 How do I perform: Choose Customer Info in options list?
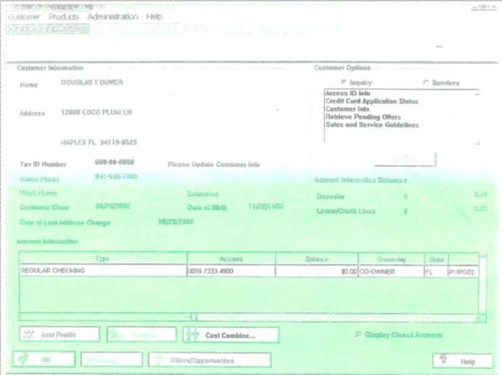point(347,109)
